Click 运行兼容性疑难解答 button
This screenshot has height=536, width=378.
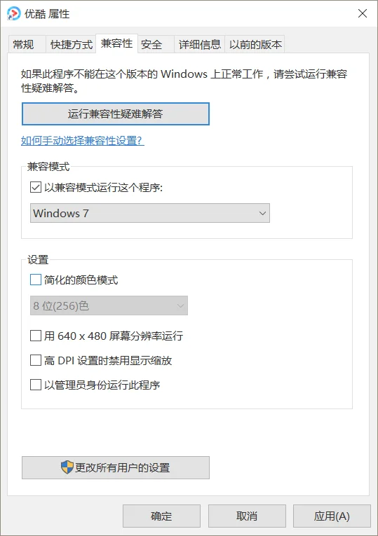[116, 114]
